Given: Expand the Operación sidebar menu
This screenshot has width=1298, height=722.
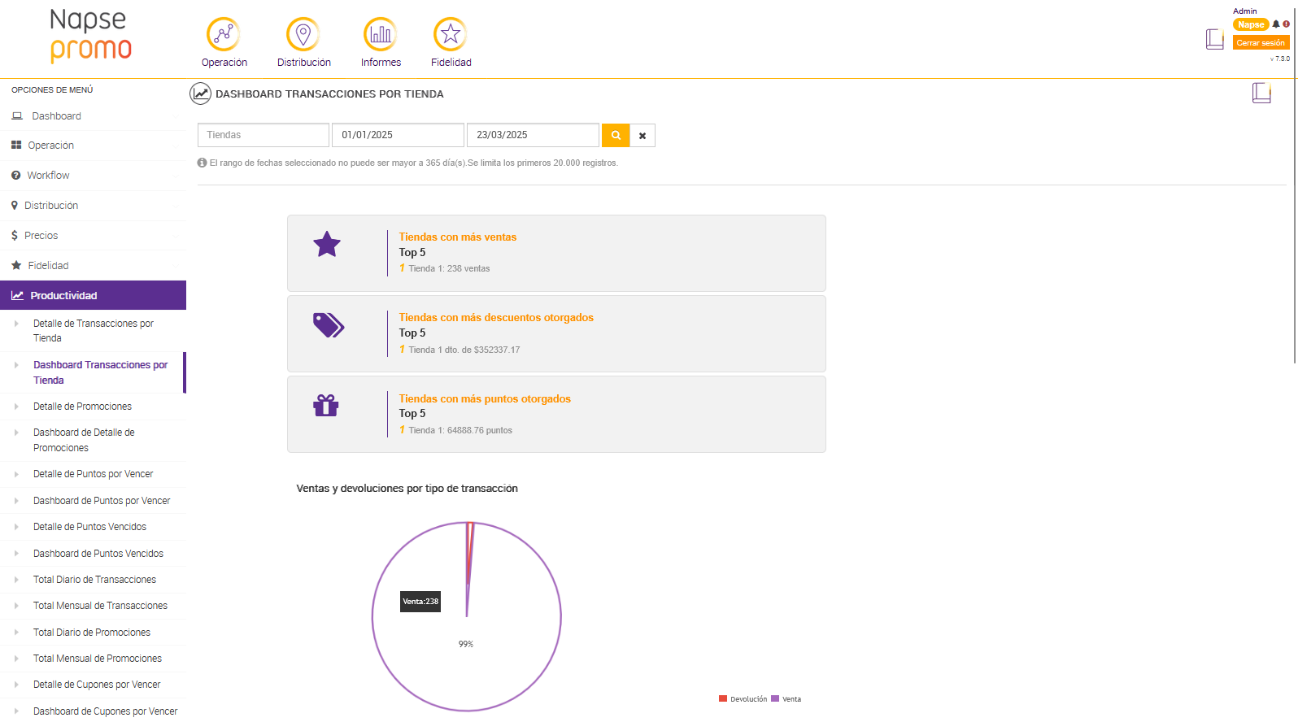Looking at the screenshot, I should tap(50, 146).
